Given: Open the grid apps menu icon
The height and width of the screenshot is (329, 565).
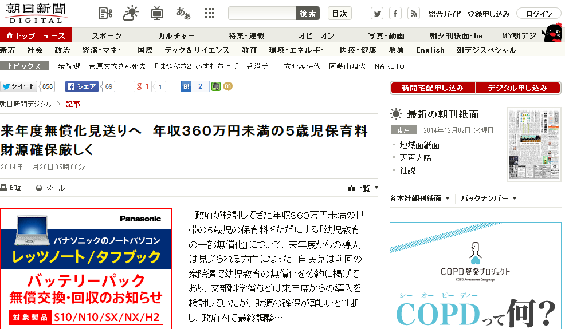Looking at the screenshot, I should pyautogui.click(x=210, y=14).
